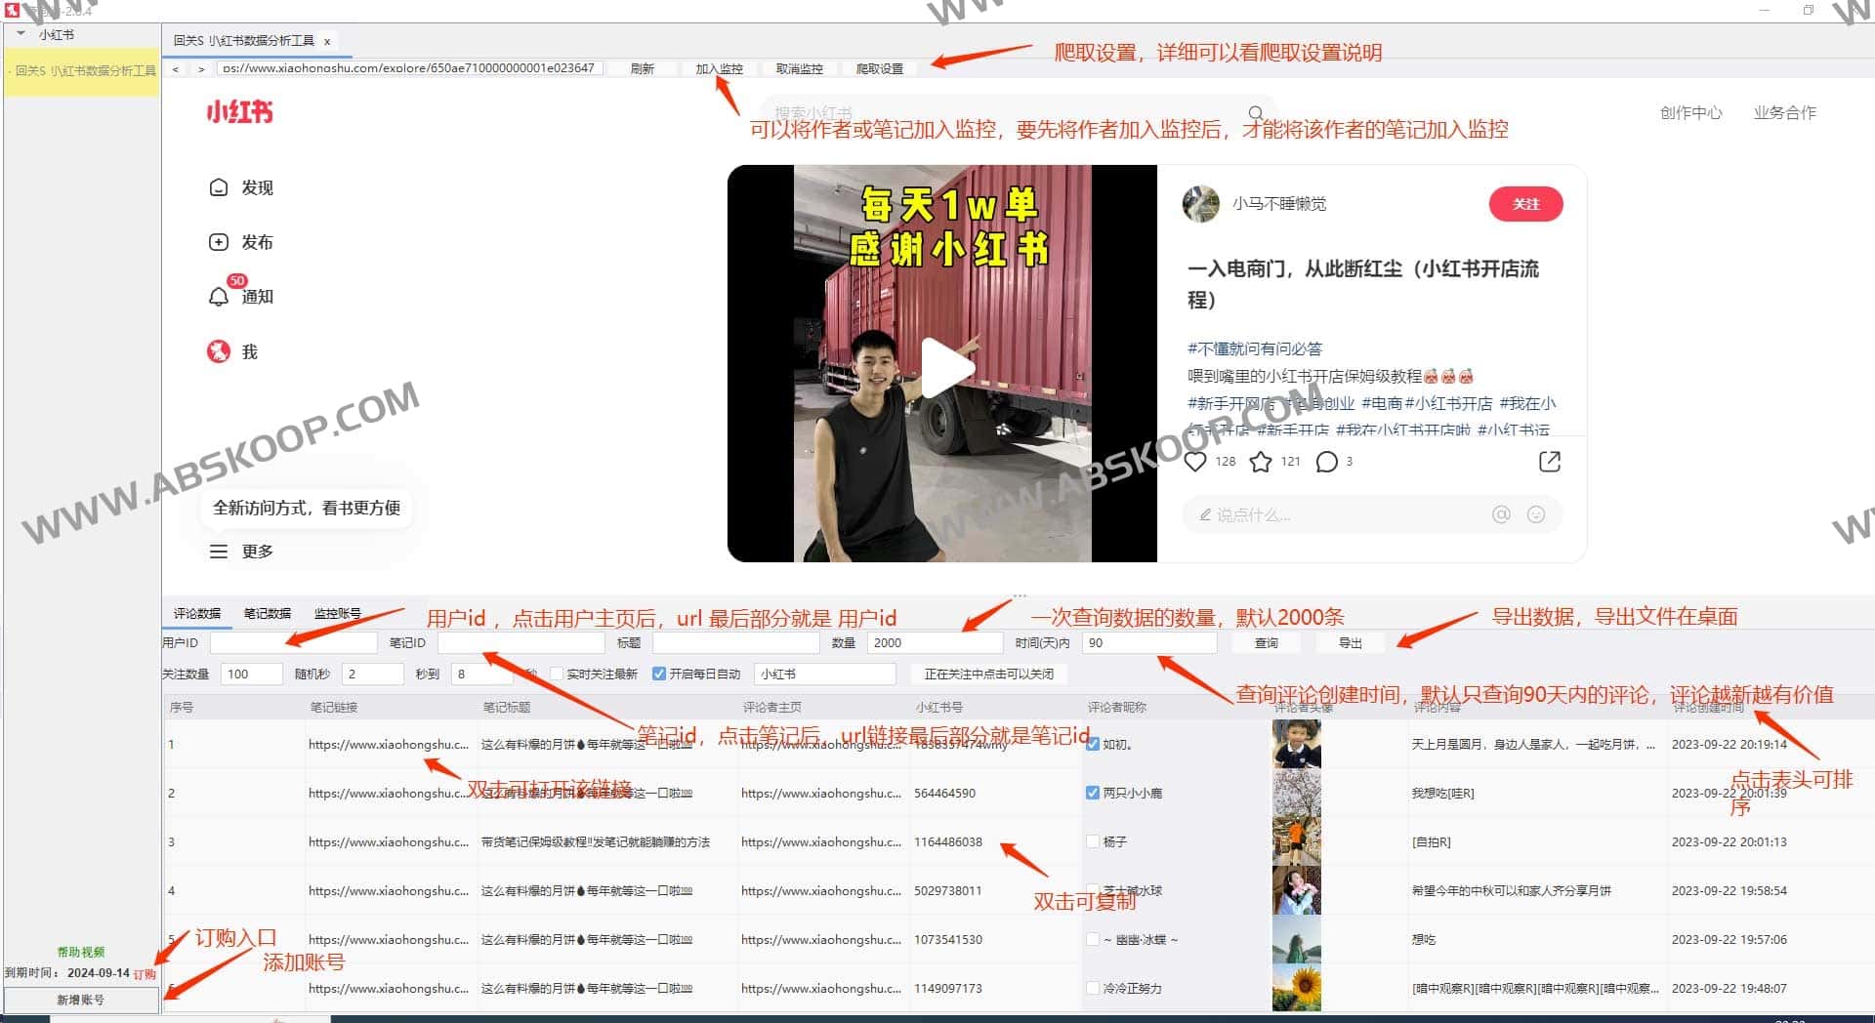Check the row checkbox next to 杨子
The width and height of the screenshot is (1875, 1023).
point(1091,840)
